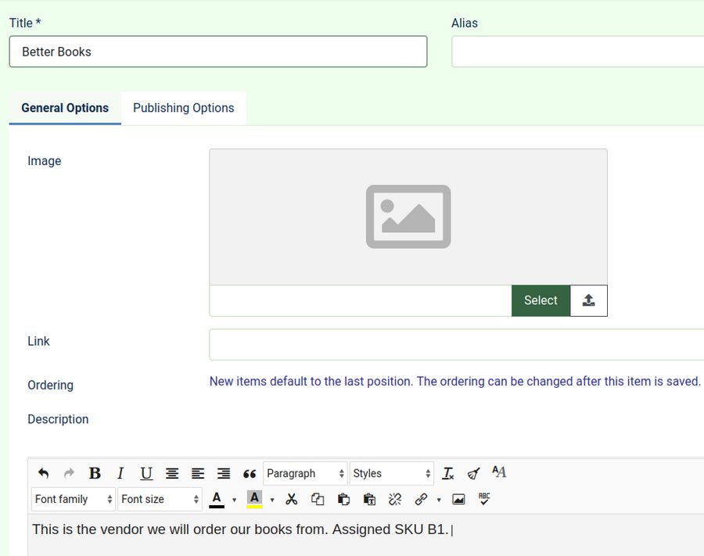This screenshot has width=704, height=556.
Task: Switch to the Publishing Options tab
Action: [183, 108]
